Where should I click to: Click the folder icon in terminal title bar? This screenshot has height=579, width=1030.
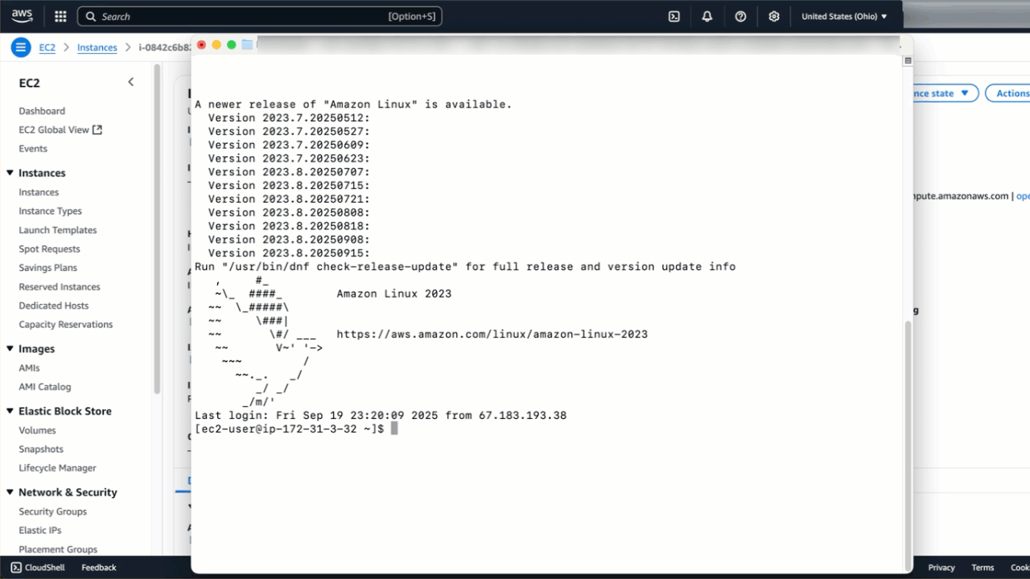point(247,45)
